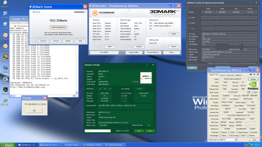The height and width of the screenshot is (147, 262).
Task: Click the Futuremark logo in 3DMark03
Action: (103, 13)
